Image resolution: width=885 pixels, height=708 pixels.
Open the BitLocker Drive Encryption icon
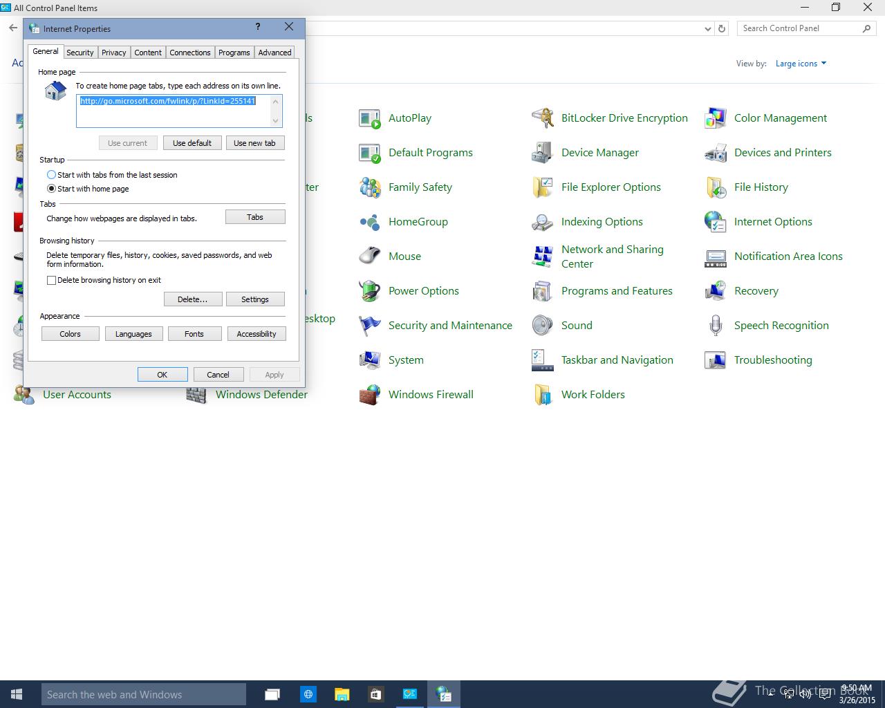click(x=543, y=118)
